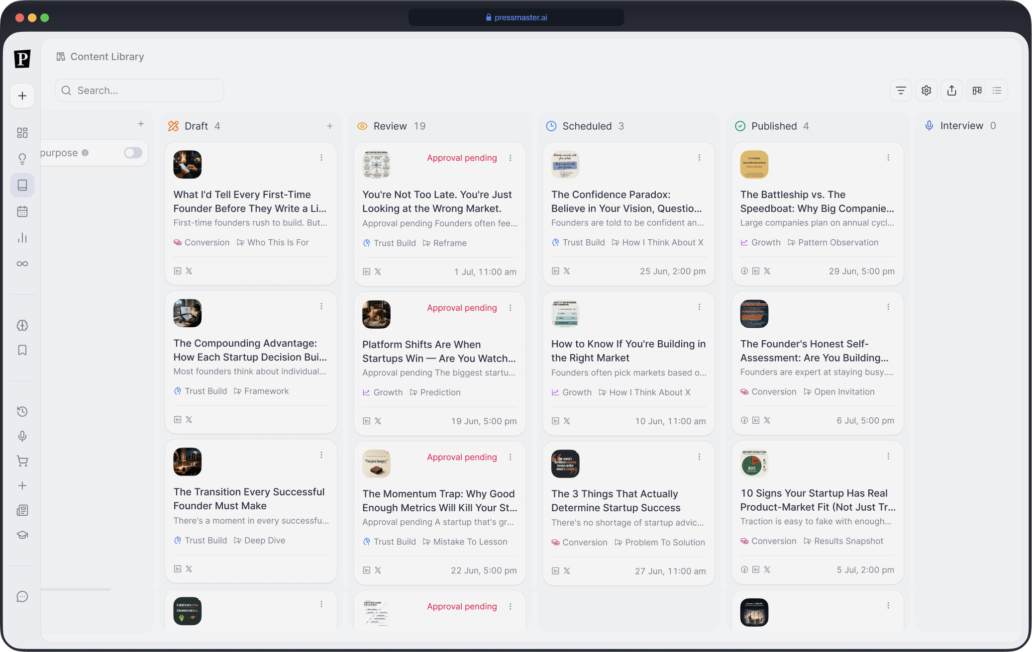Image resolution: width=1032 pixels, height=652 pixels.
Task: Open options for 10 Signs Your Startup card
Action: 888,456
